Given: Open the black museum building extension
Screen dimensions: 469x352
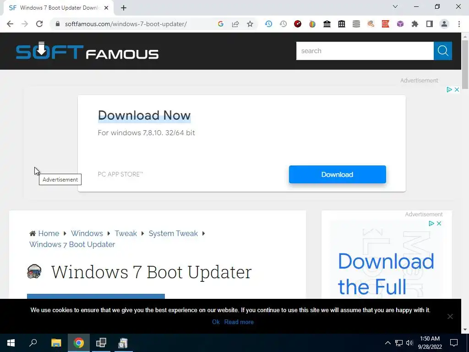Looking at the screenshot, I should click(x=327, y=24).
